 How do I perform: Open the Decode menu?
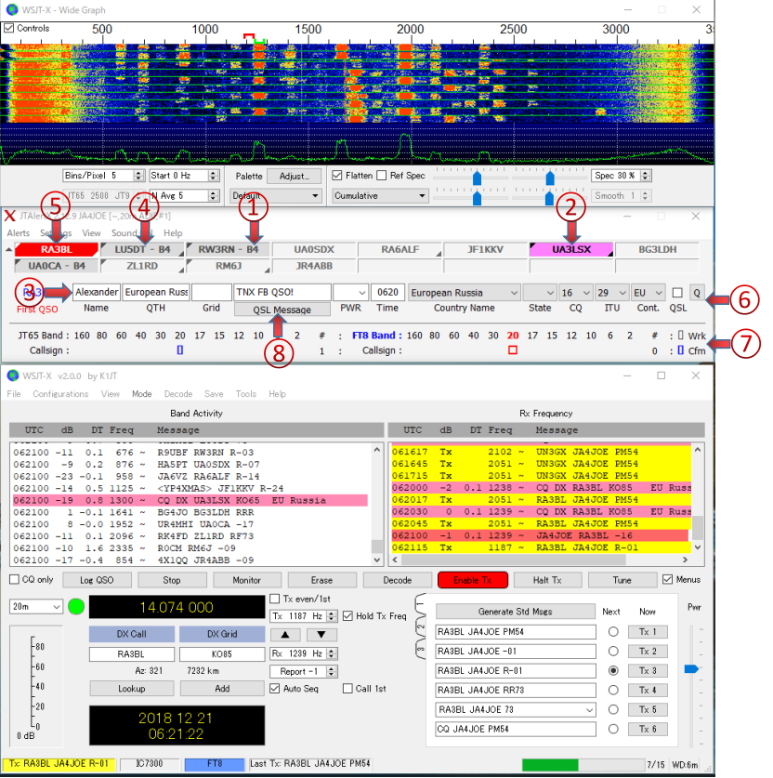[x=178, y=394]
